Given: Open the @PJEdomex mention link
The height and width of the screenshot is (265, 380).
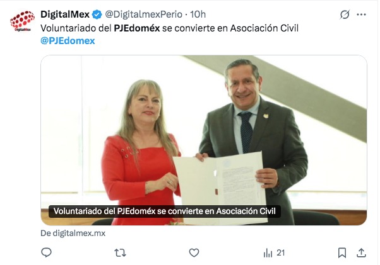Looking at the screenshot, I should click(68, 40).
